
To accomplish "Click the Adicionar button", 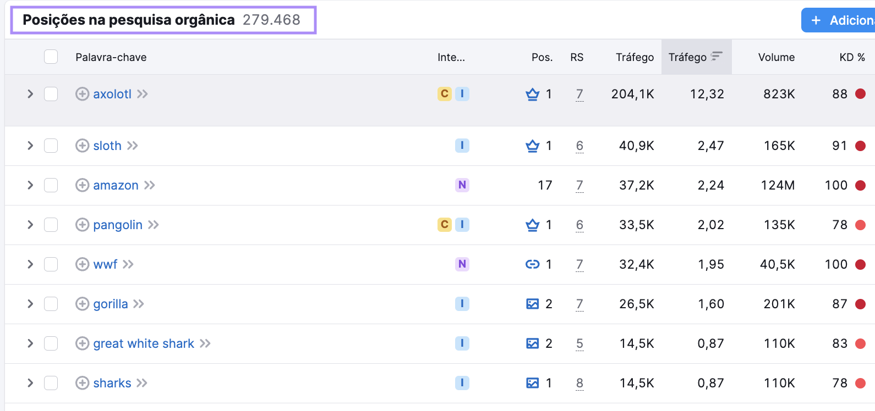I will pyautogui.click(x=839, y=20).
